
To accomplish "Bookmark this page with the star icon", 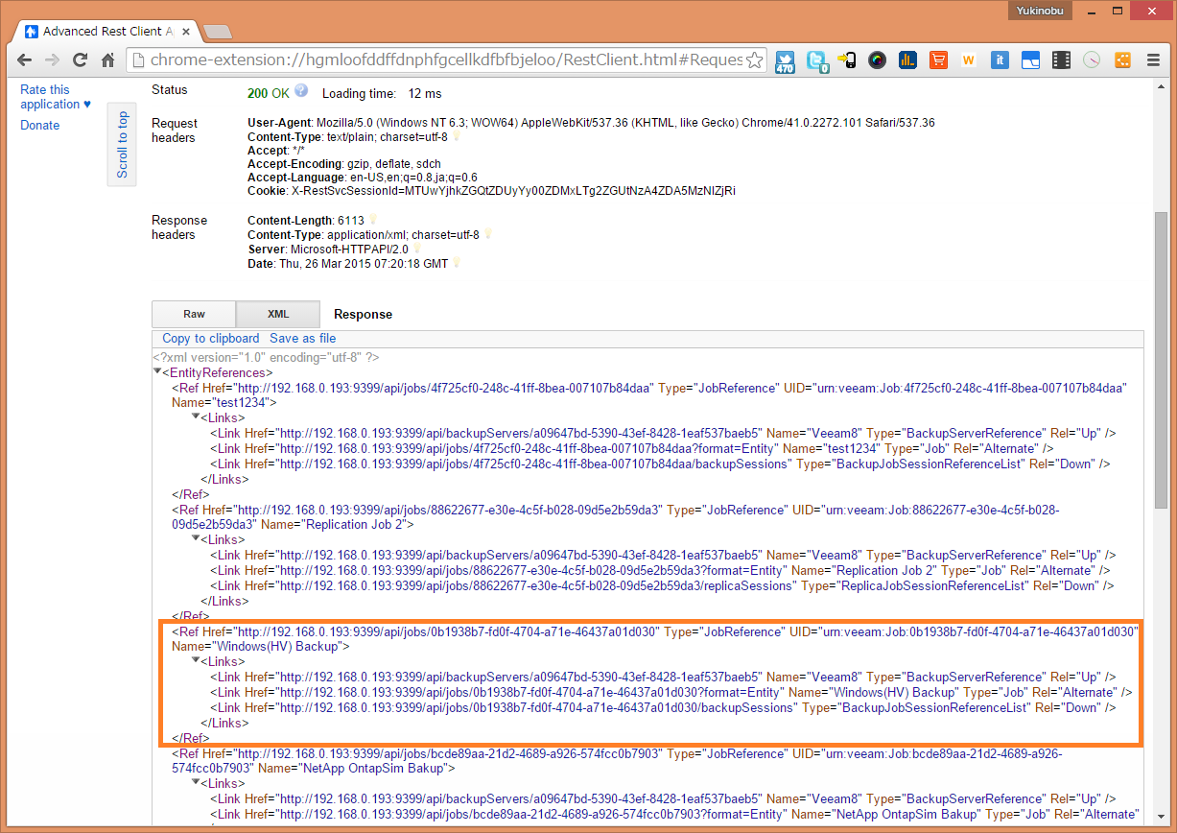I will 755,60.
